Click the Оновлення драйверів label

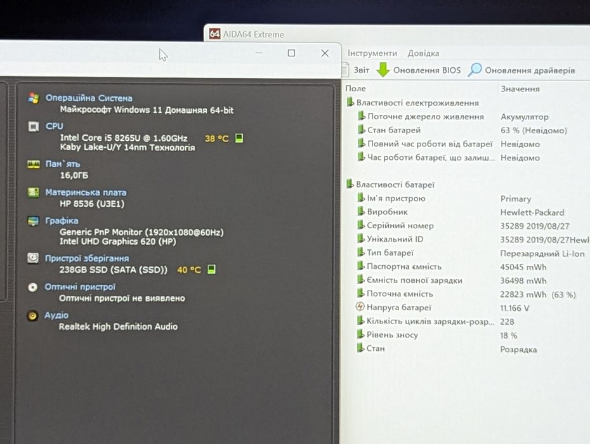[x=530, y=71]
